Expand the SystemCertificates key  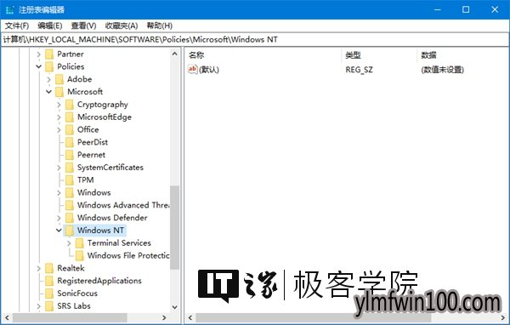59,168
